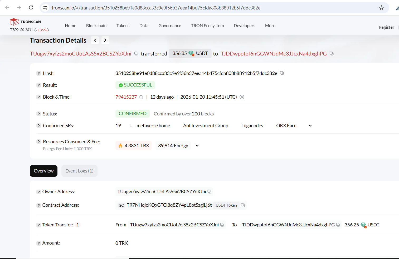Screen dimensions: 399x259
Task: Open the Token Transfer From address
Action: pyautogui.click(x=174, y=225)
